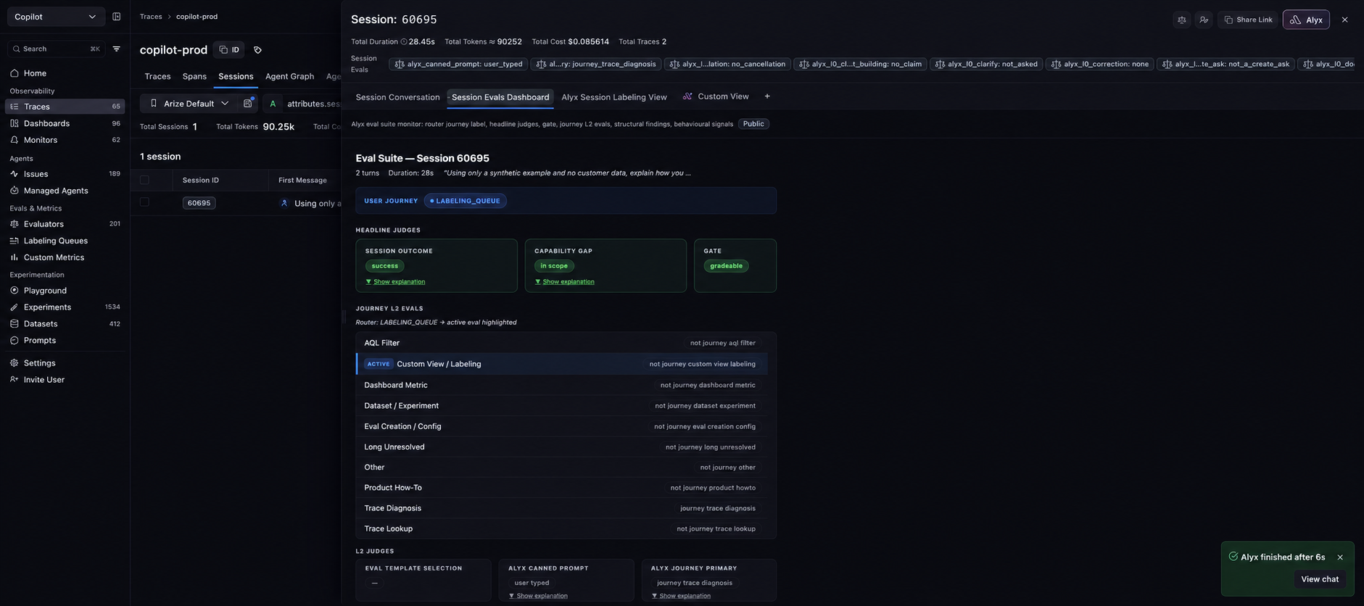Open Settings in the sidebar
This screenshot has width=1364, height=606.
[65, 363]
